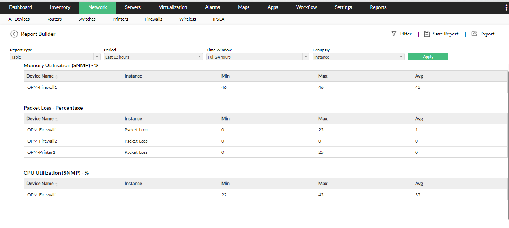Viewport: 509px width, 228px height.
Task: Go back using the circular back arrow
Action: [14, 34]
